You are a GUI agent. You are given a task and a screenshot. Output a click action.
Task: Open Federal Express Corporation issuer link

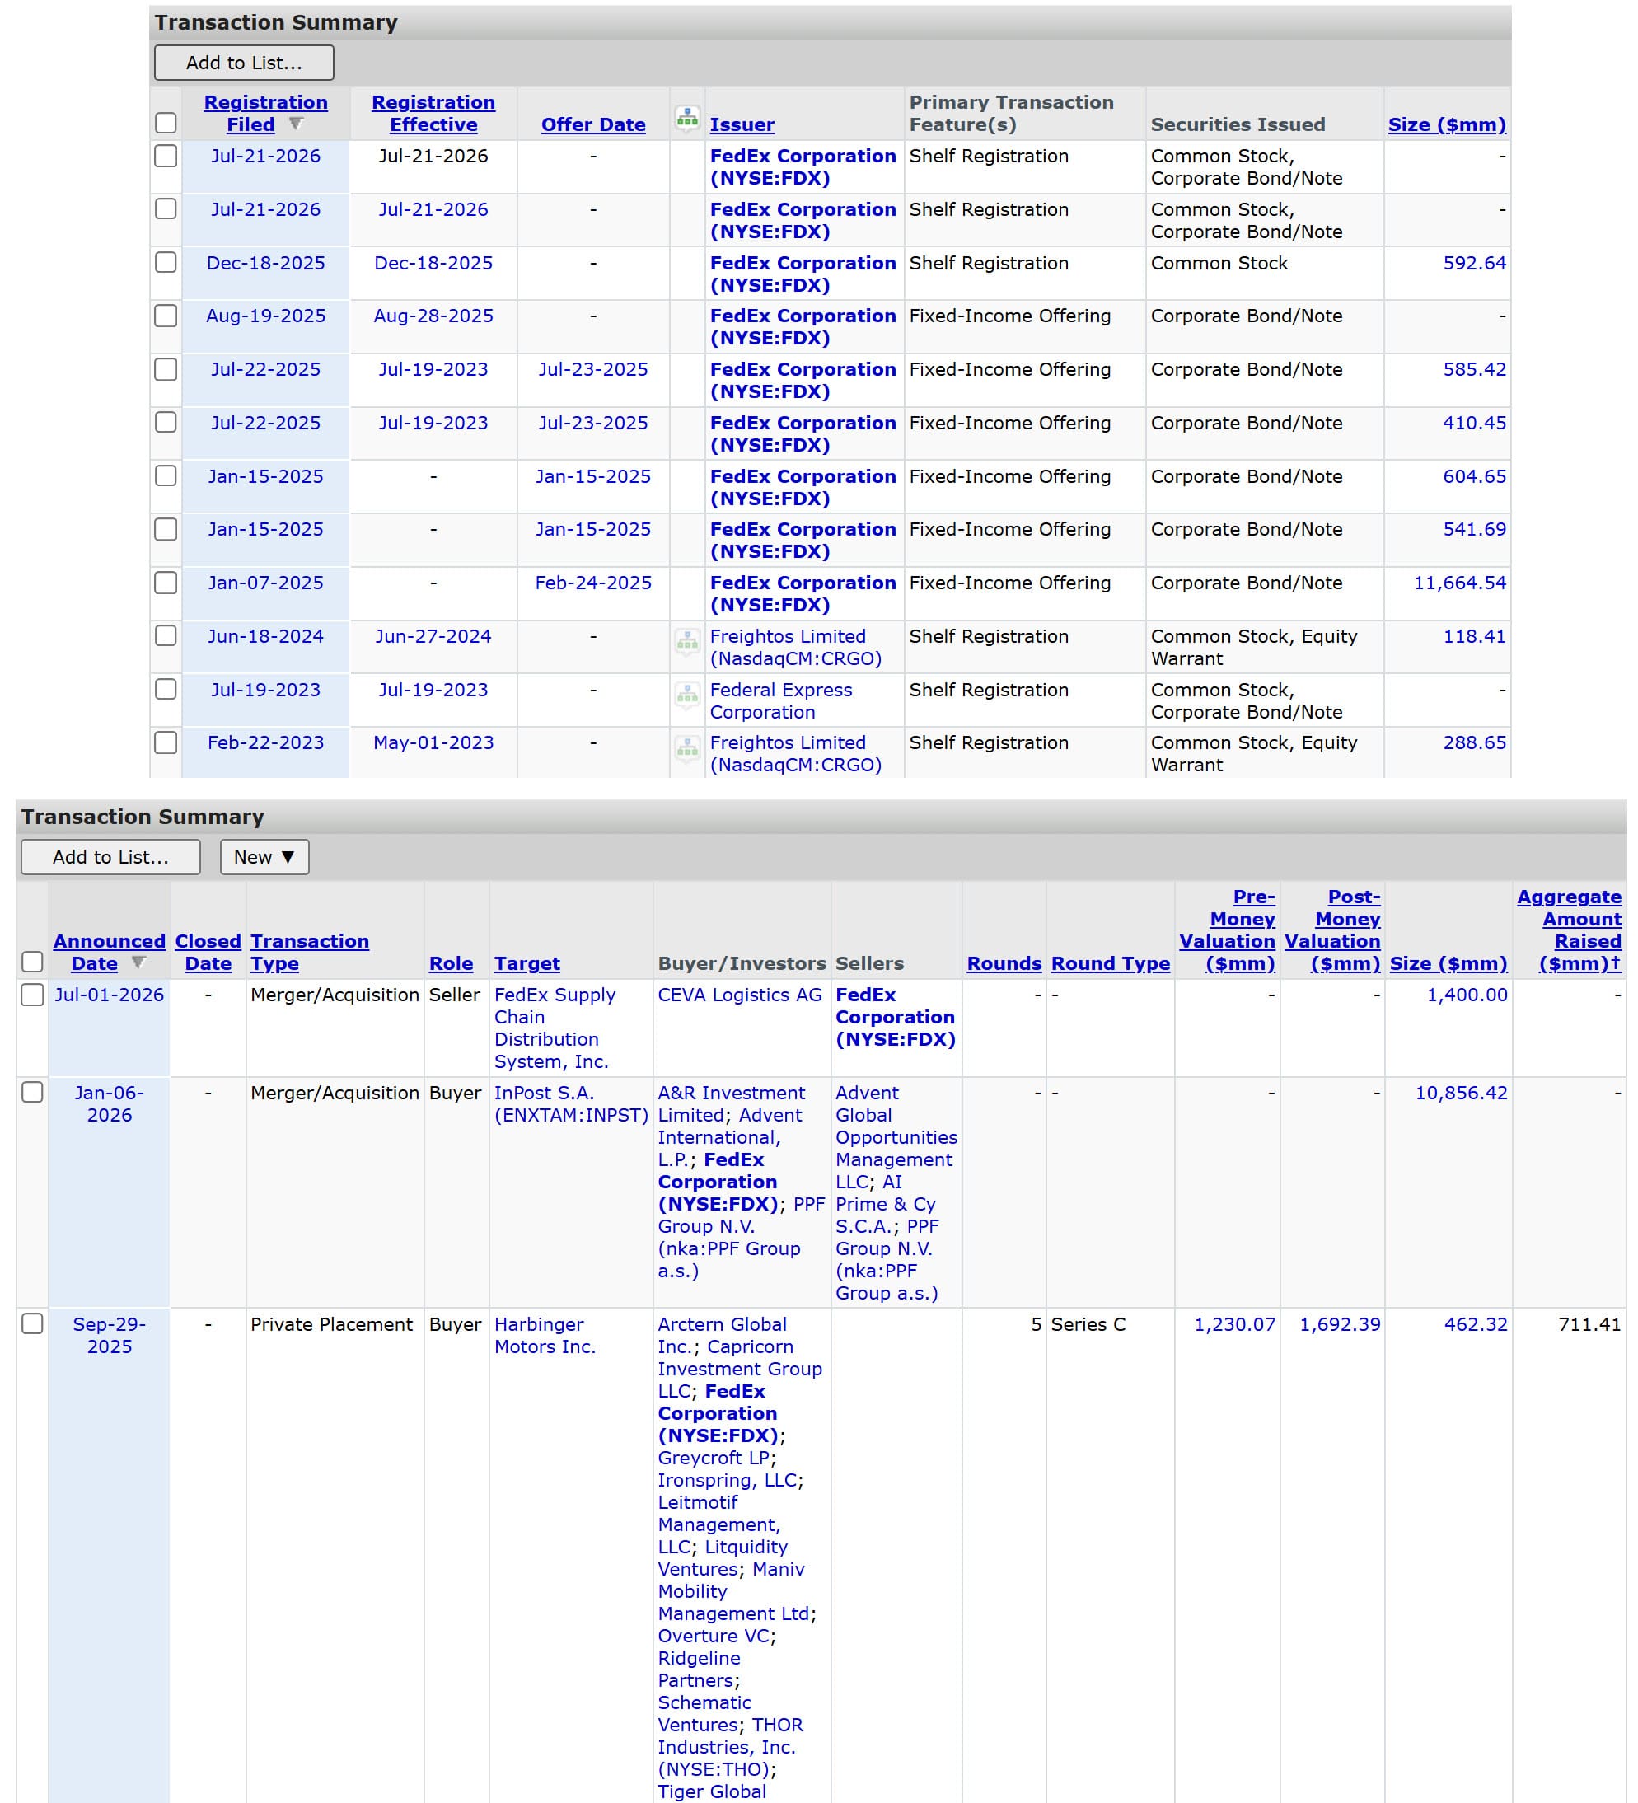tap(780, 701)
